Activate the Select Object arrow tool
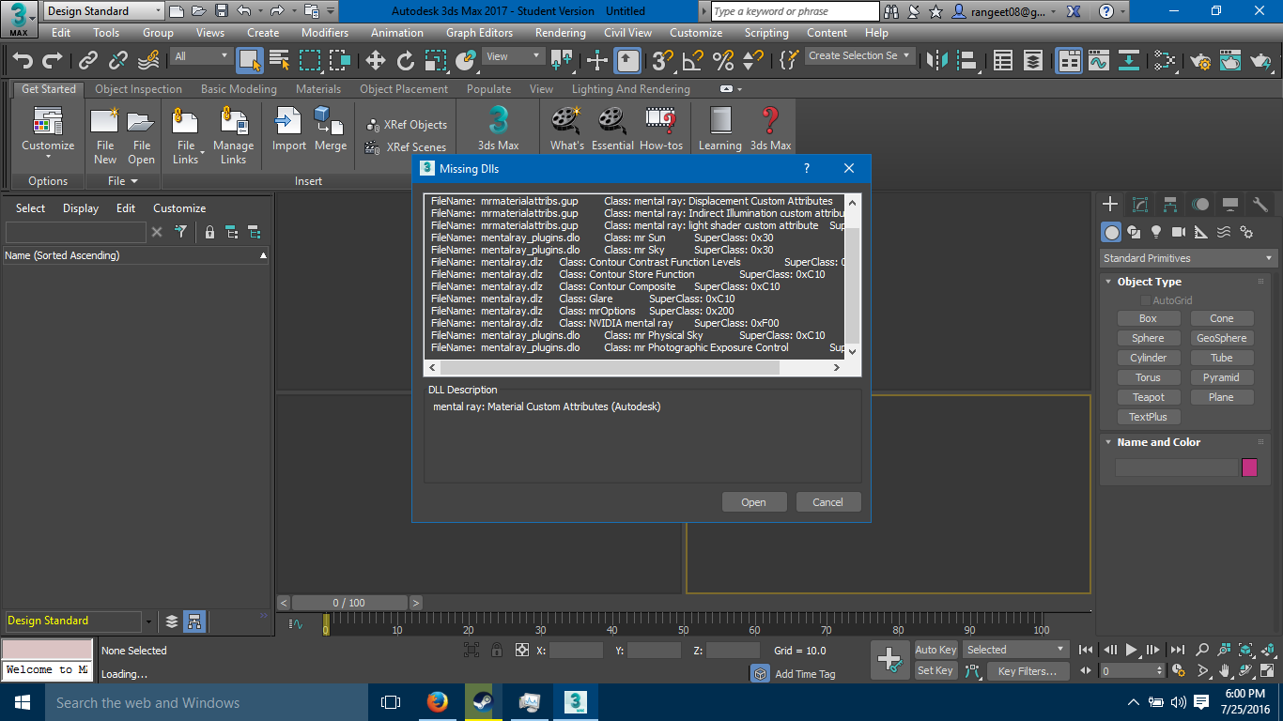 pyautogui.click(x=249, y=61)
